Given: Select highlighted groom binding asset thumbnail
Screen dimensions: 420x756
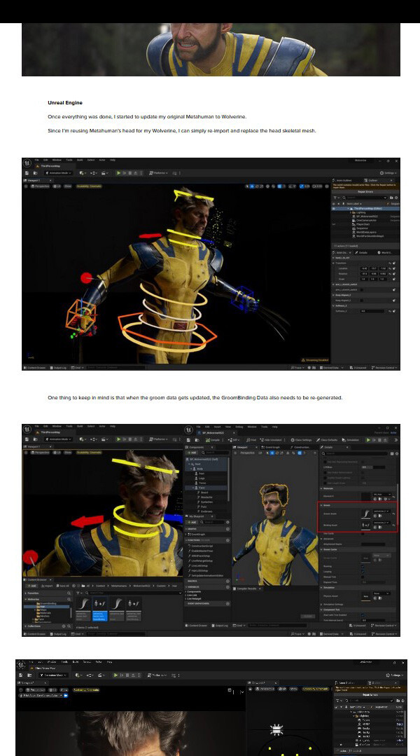Looking at the screenshot, I should point(100,609).
